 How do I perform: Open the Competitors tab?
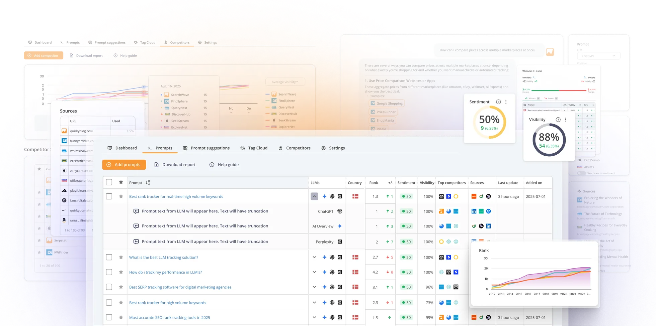[x=295, y=148]
